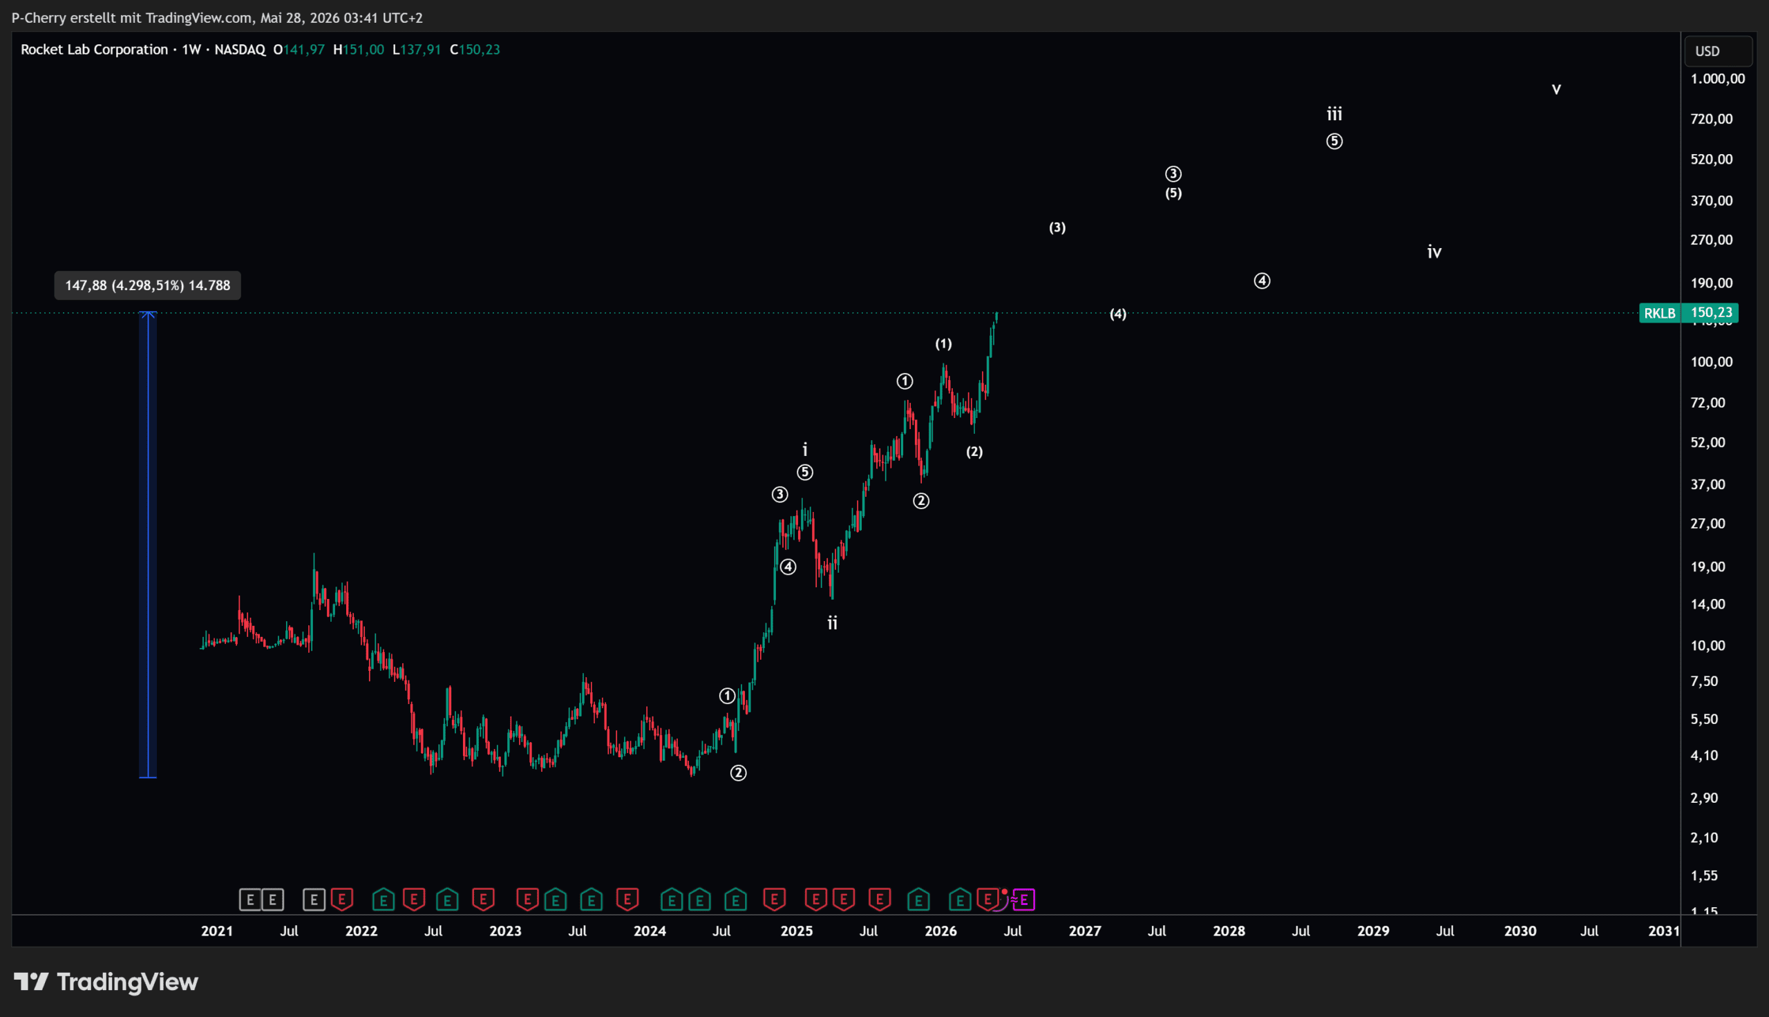Select the wave iii text label
Viewport: 1769px width, 1017px height.
click(1334, 113)
